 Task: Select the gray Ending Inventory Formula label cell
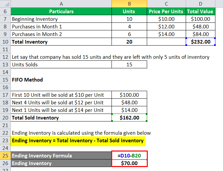pos(61,156)
